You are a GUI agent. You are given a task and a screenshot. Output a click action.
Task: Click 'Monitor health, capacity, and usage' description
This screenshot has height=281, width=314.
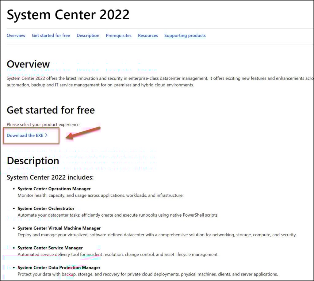coord(101,195)
